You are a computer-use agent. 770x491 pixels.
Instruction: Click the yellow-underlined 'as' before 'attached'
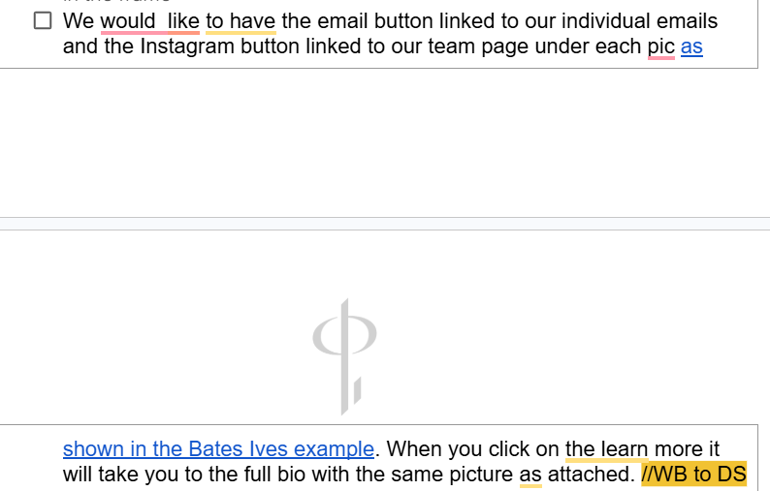530,475
